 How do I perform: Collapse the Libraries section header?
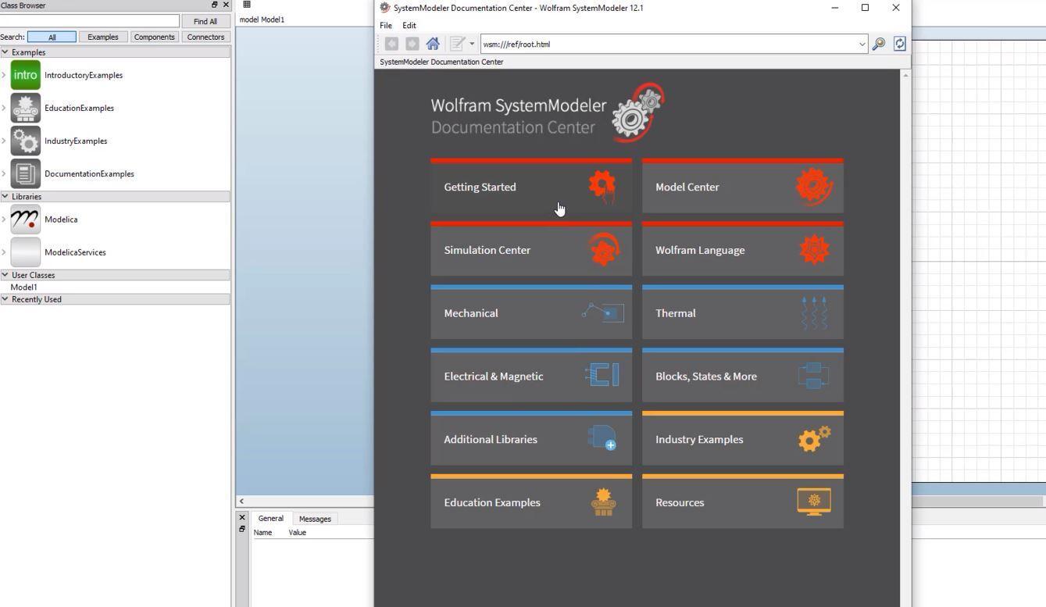pos(5,196)
